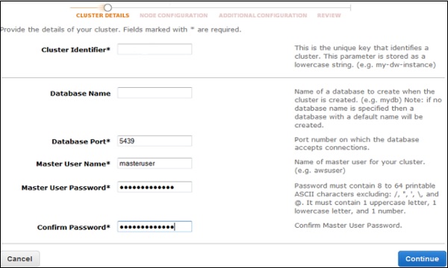The height and width of the screenshot is (268, 448).
Task: Click the Confirm Password label
Action: click(74, 227)
